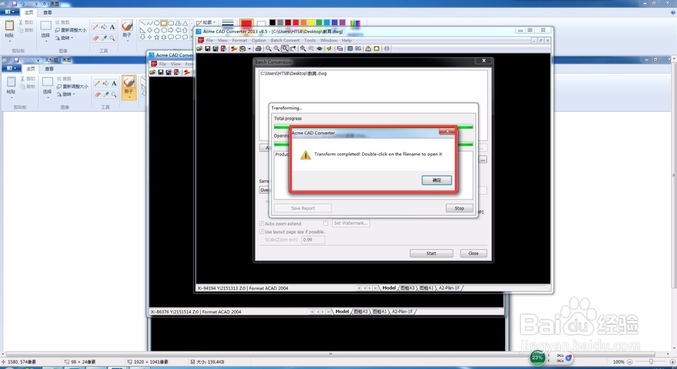Click the Save icon in 无标题 Paint title bar
This screenshot has width=677, height=369.
tap(16, 60)
